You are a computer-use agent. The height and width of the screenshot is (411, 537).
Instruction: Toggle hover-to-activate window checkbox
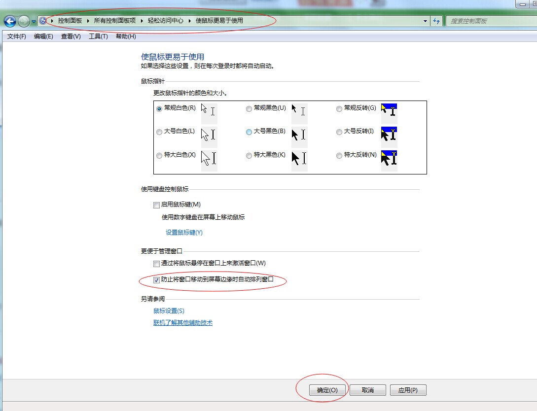point(156,264)
